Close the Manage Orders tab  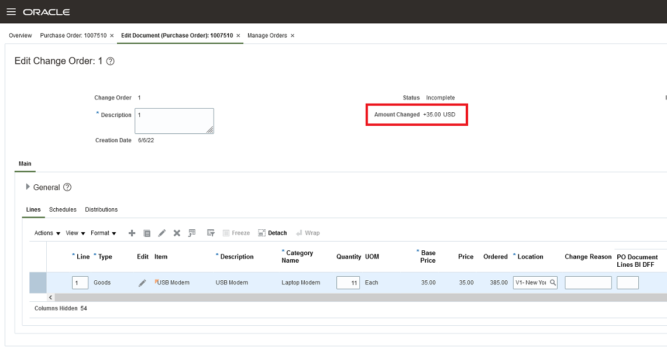tap(292, 36)
